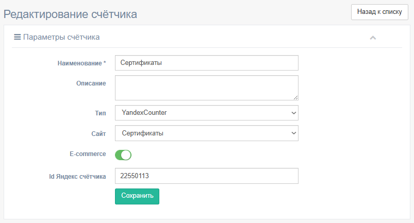Click the Id Яндекс счётчика label
The image size is (414, 223).
point(77,177)
